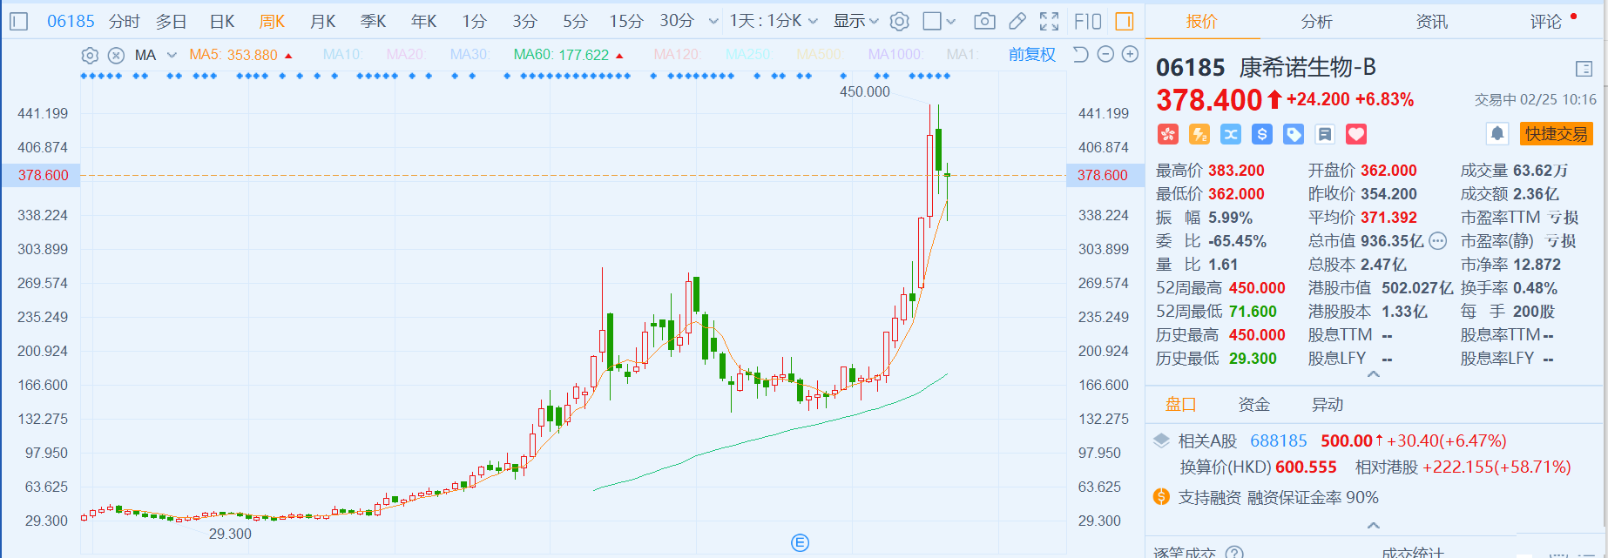Screen dimensions: 1608x558
Task: Remove the MA indicator with X icon
Action: tap(116, 55)
